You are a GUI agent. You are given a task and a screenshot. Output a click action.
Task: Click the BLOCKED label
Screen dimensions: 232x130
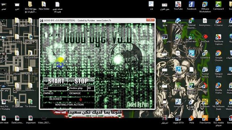click(55, 99)
